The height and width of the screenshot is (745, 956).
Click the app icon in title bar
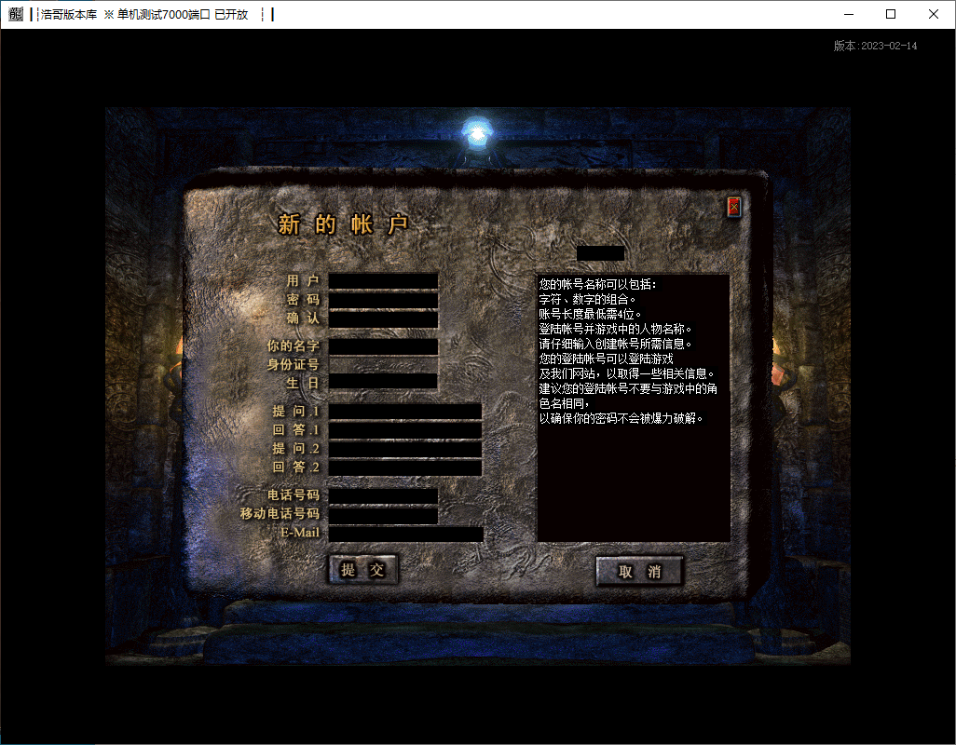coord(16,14)
